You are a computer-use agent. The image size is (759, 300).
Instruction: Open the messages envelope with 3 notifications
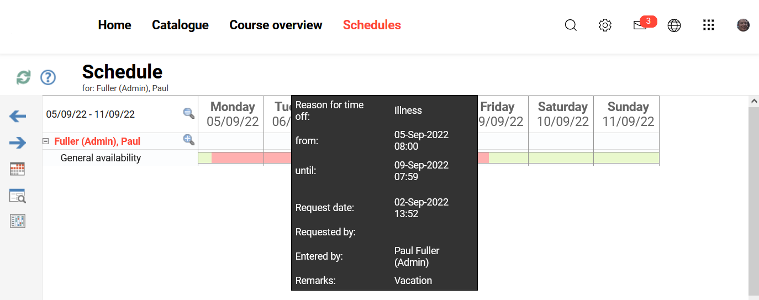tap(640, 25)
